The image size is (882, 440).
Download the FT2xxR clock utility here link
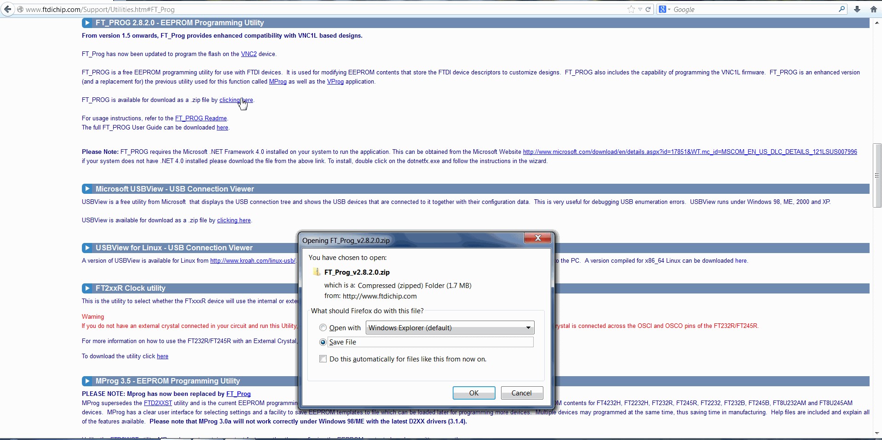[162, 356]
